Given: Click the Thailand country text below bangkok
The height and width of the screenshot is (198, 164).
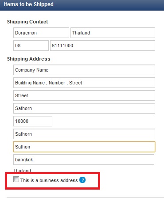Looking at the screenshot, I should tap(22, 170).
